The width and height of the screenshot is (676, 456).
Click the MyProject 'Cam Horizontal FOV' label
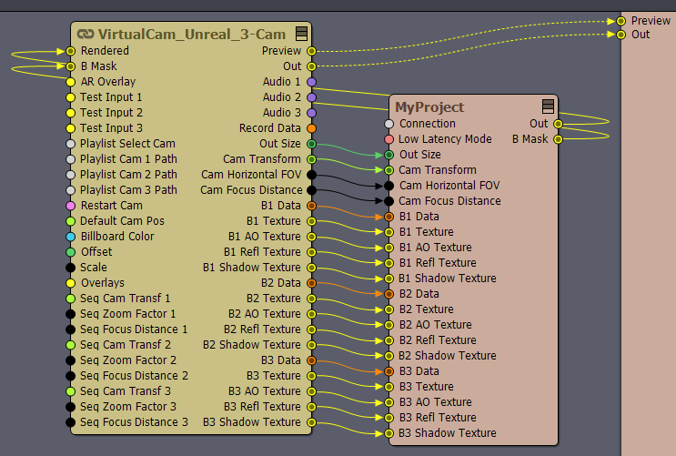449,186
